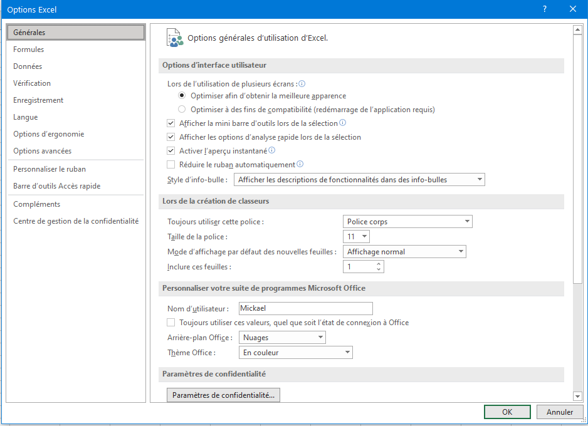Uncheck Afficher la mini barre d'outils
Viewport: 588px width, 426px height.
tap(171, 123)
